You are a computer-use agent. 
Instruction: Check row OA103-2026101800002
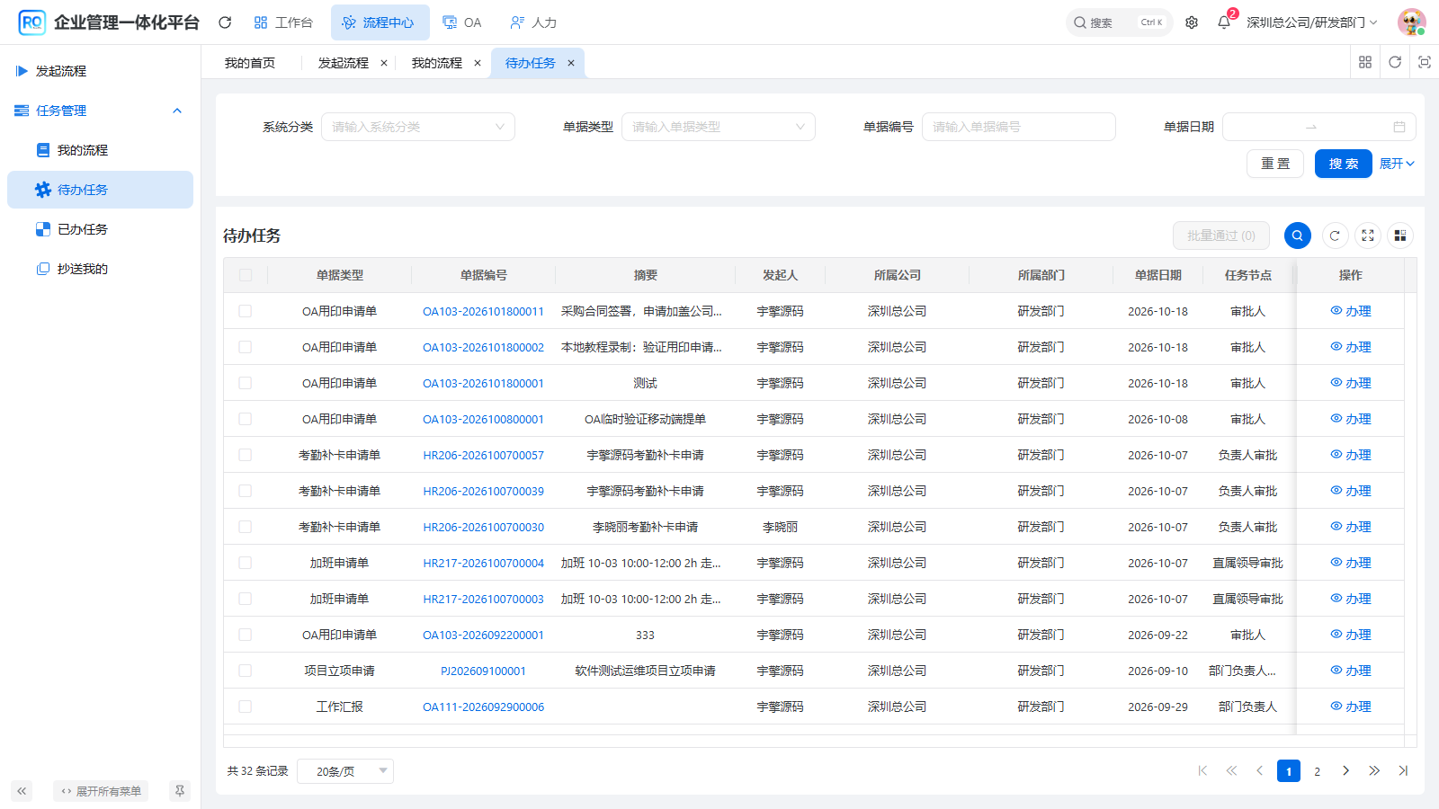(246, 347)
